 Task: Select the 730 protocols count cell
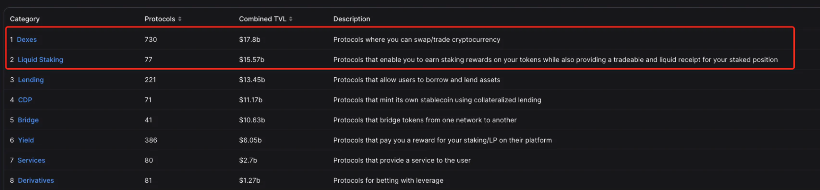click(x=151, y=40)
